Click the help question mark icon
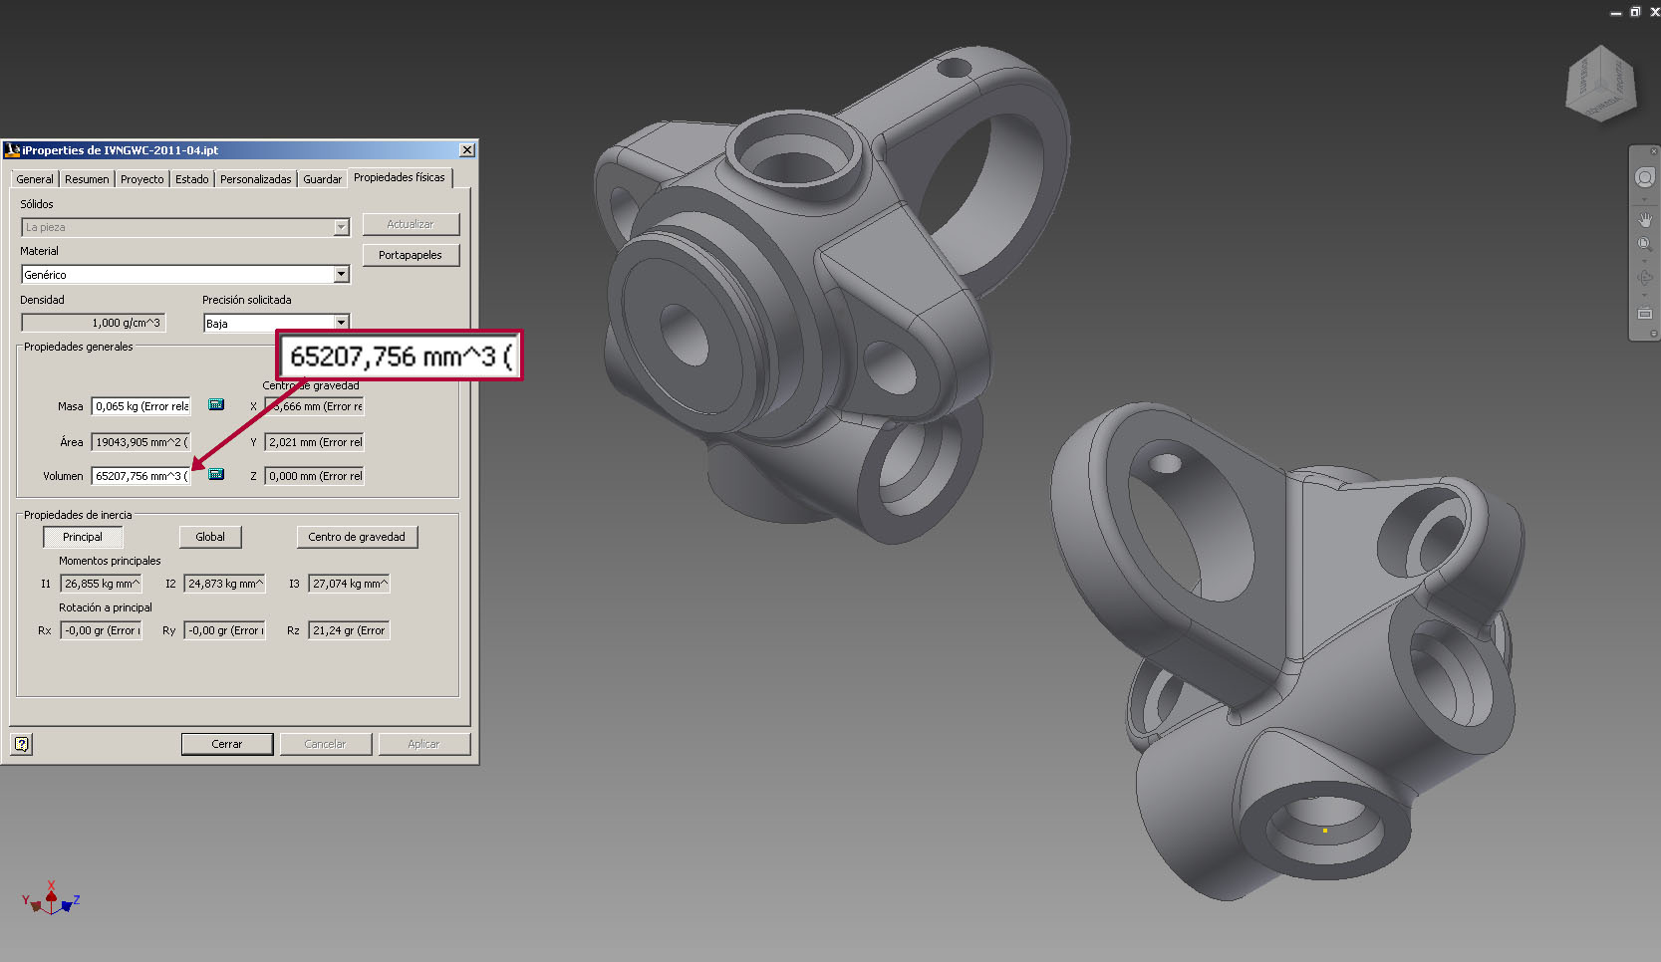This screenshot has width=1661, height=962. tap(22, 744)
